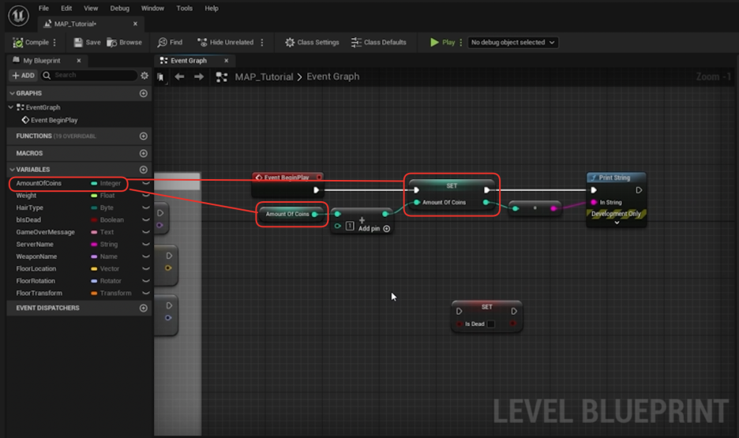Click the In String input pin

594,203
